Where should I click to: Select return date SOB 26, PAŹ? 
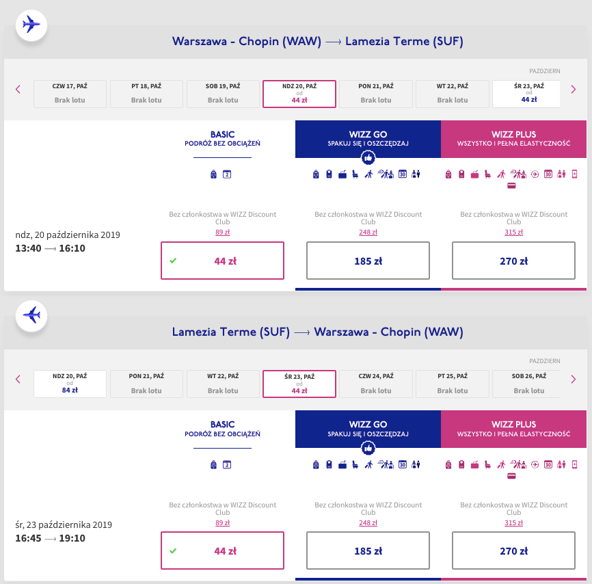[x=526, y=384]
